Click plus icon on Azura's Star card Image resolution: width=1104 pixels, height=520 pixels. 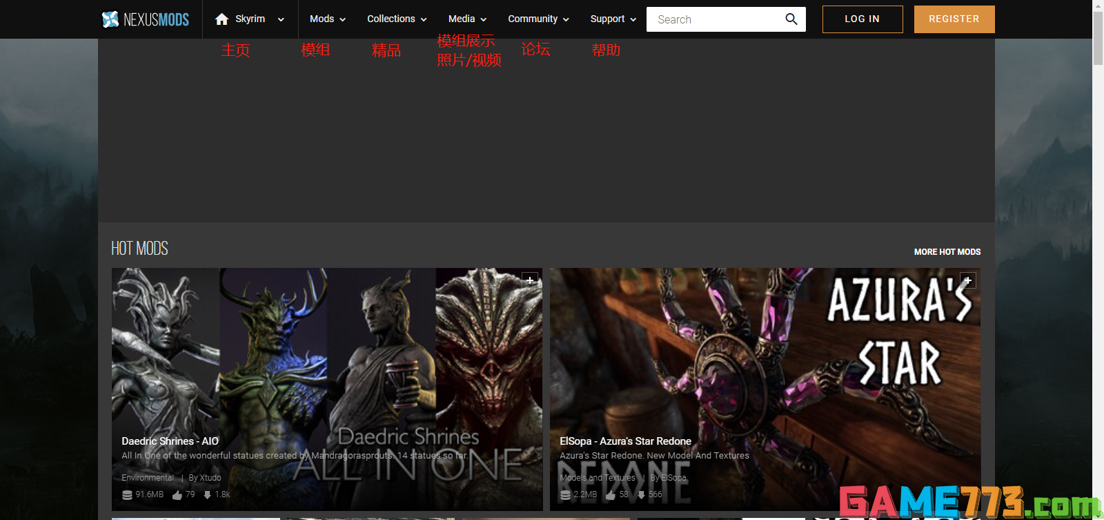968,280
